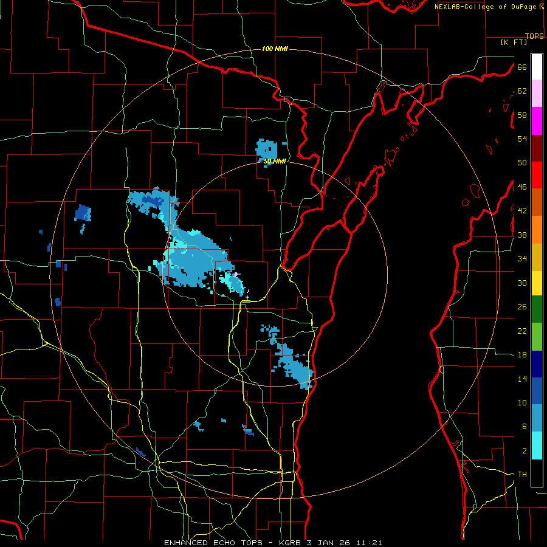The width and height of the screenshot is (547, 547).
Task: Click the light green legend band
Action: [537, 337]
